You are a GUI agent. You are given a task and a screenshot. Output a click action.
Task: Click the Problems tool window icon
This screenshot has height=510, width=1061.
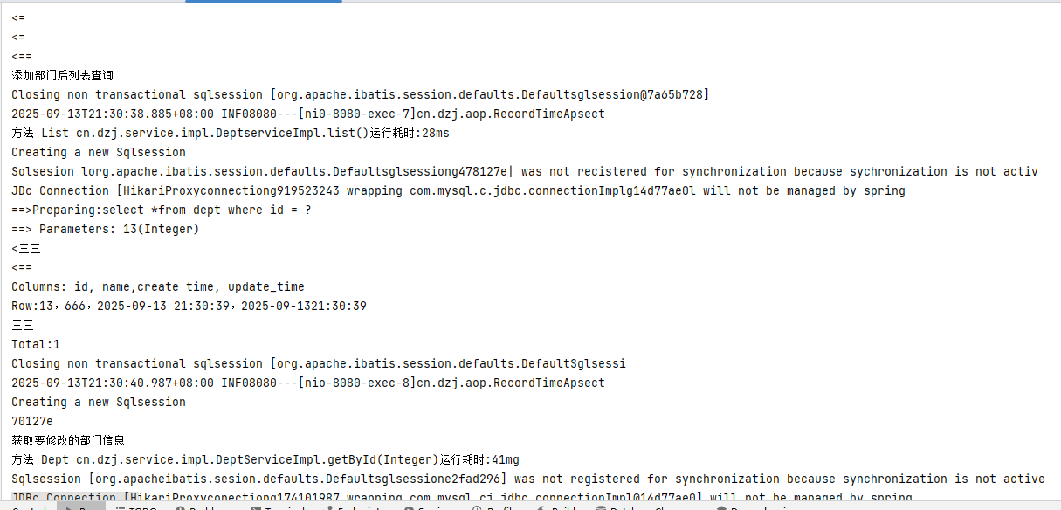click(180, 507)
